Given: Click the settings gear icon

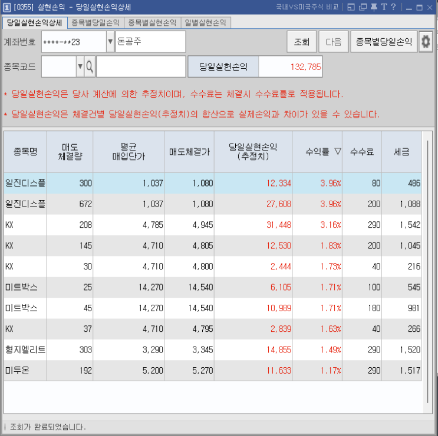Looking at the screenshot, I should pyautogui.click(x=426, y=42).
